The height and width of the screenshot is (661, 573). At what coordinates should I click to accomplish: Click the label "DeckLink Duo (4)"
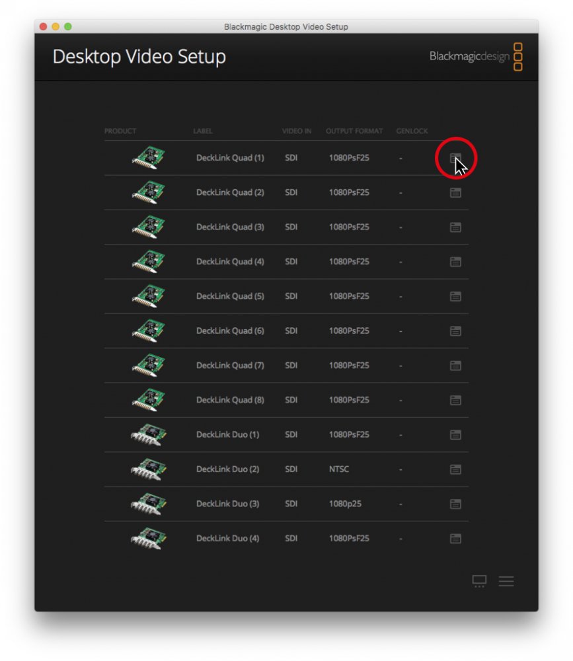coord(228,538)
